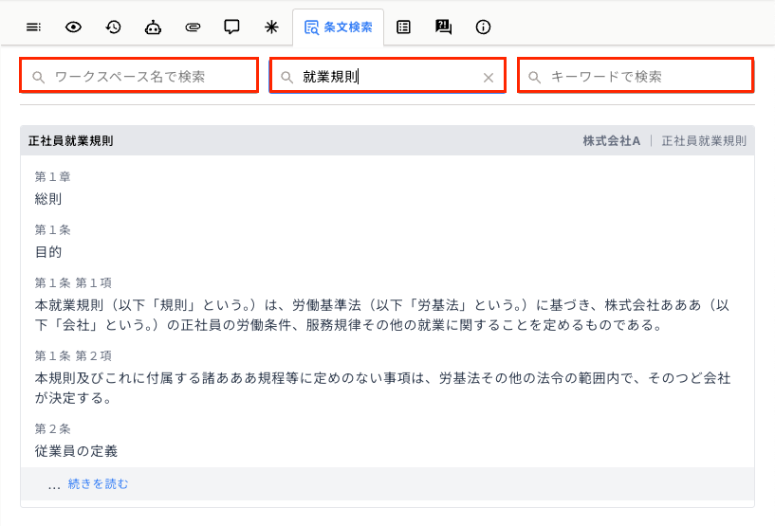Expand text with 続きを読む link
Screen dimensions: 775x526
(x=98, y=484)
